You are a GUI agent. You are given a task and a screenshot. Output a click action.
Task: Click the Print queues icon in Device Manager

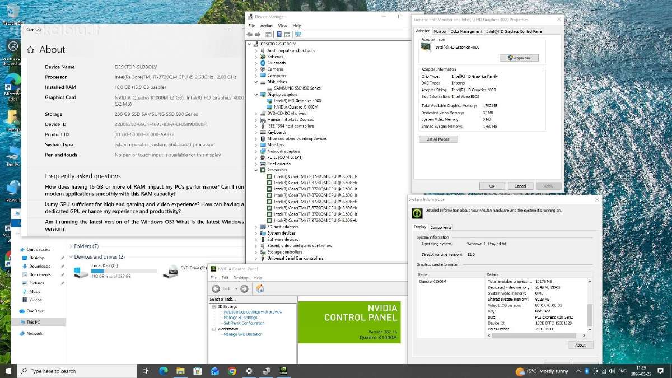(x=263, y=164)
